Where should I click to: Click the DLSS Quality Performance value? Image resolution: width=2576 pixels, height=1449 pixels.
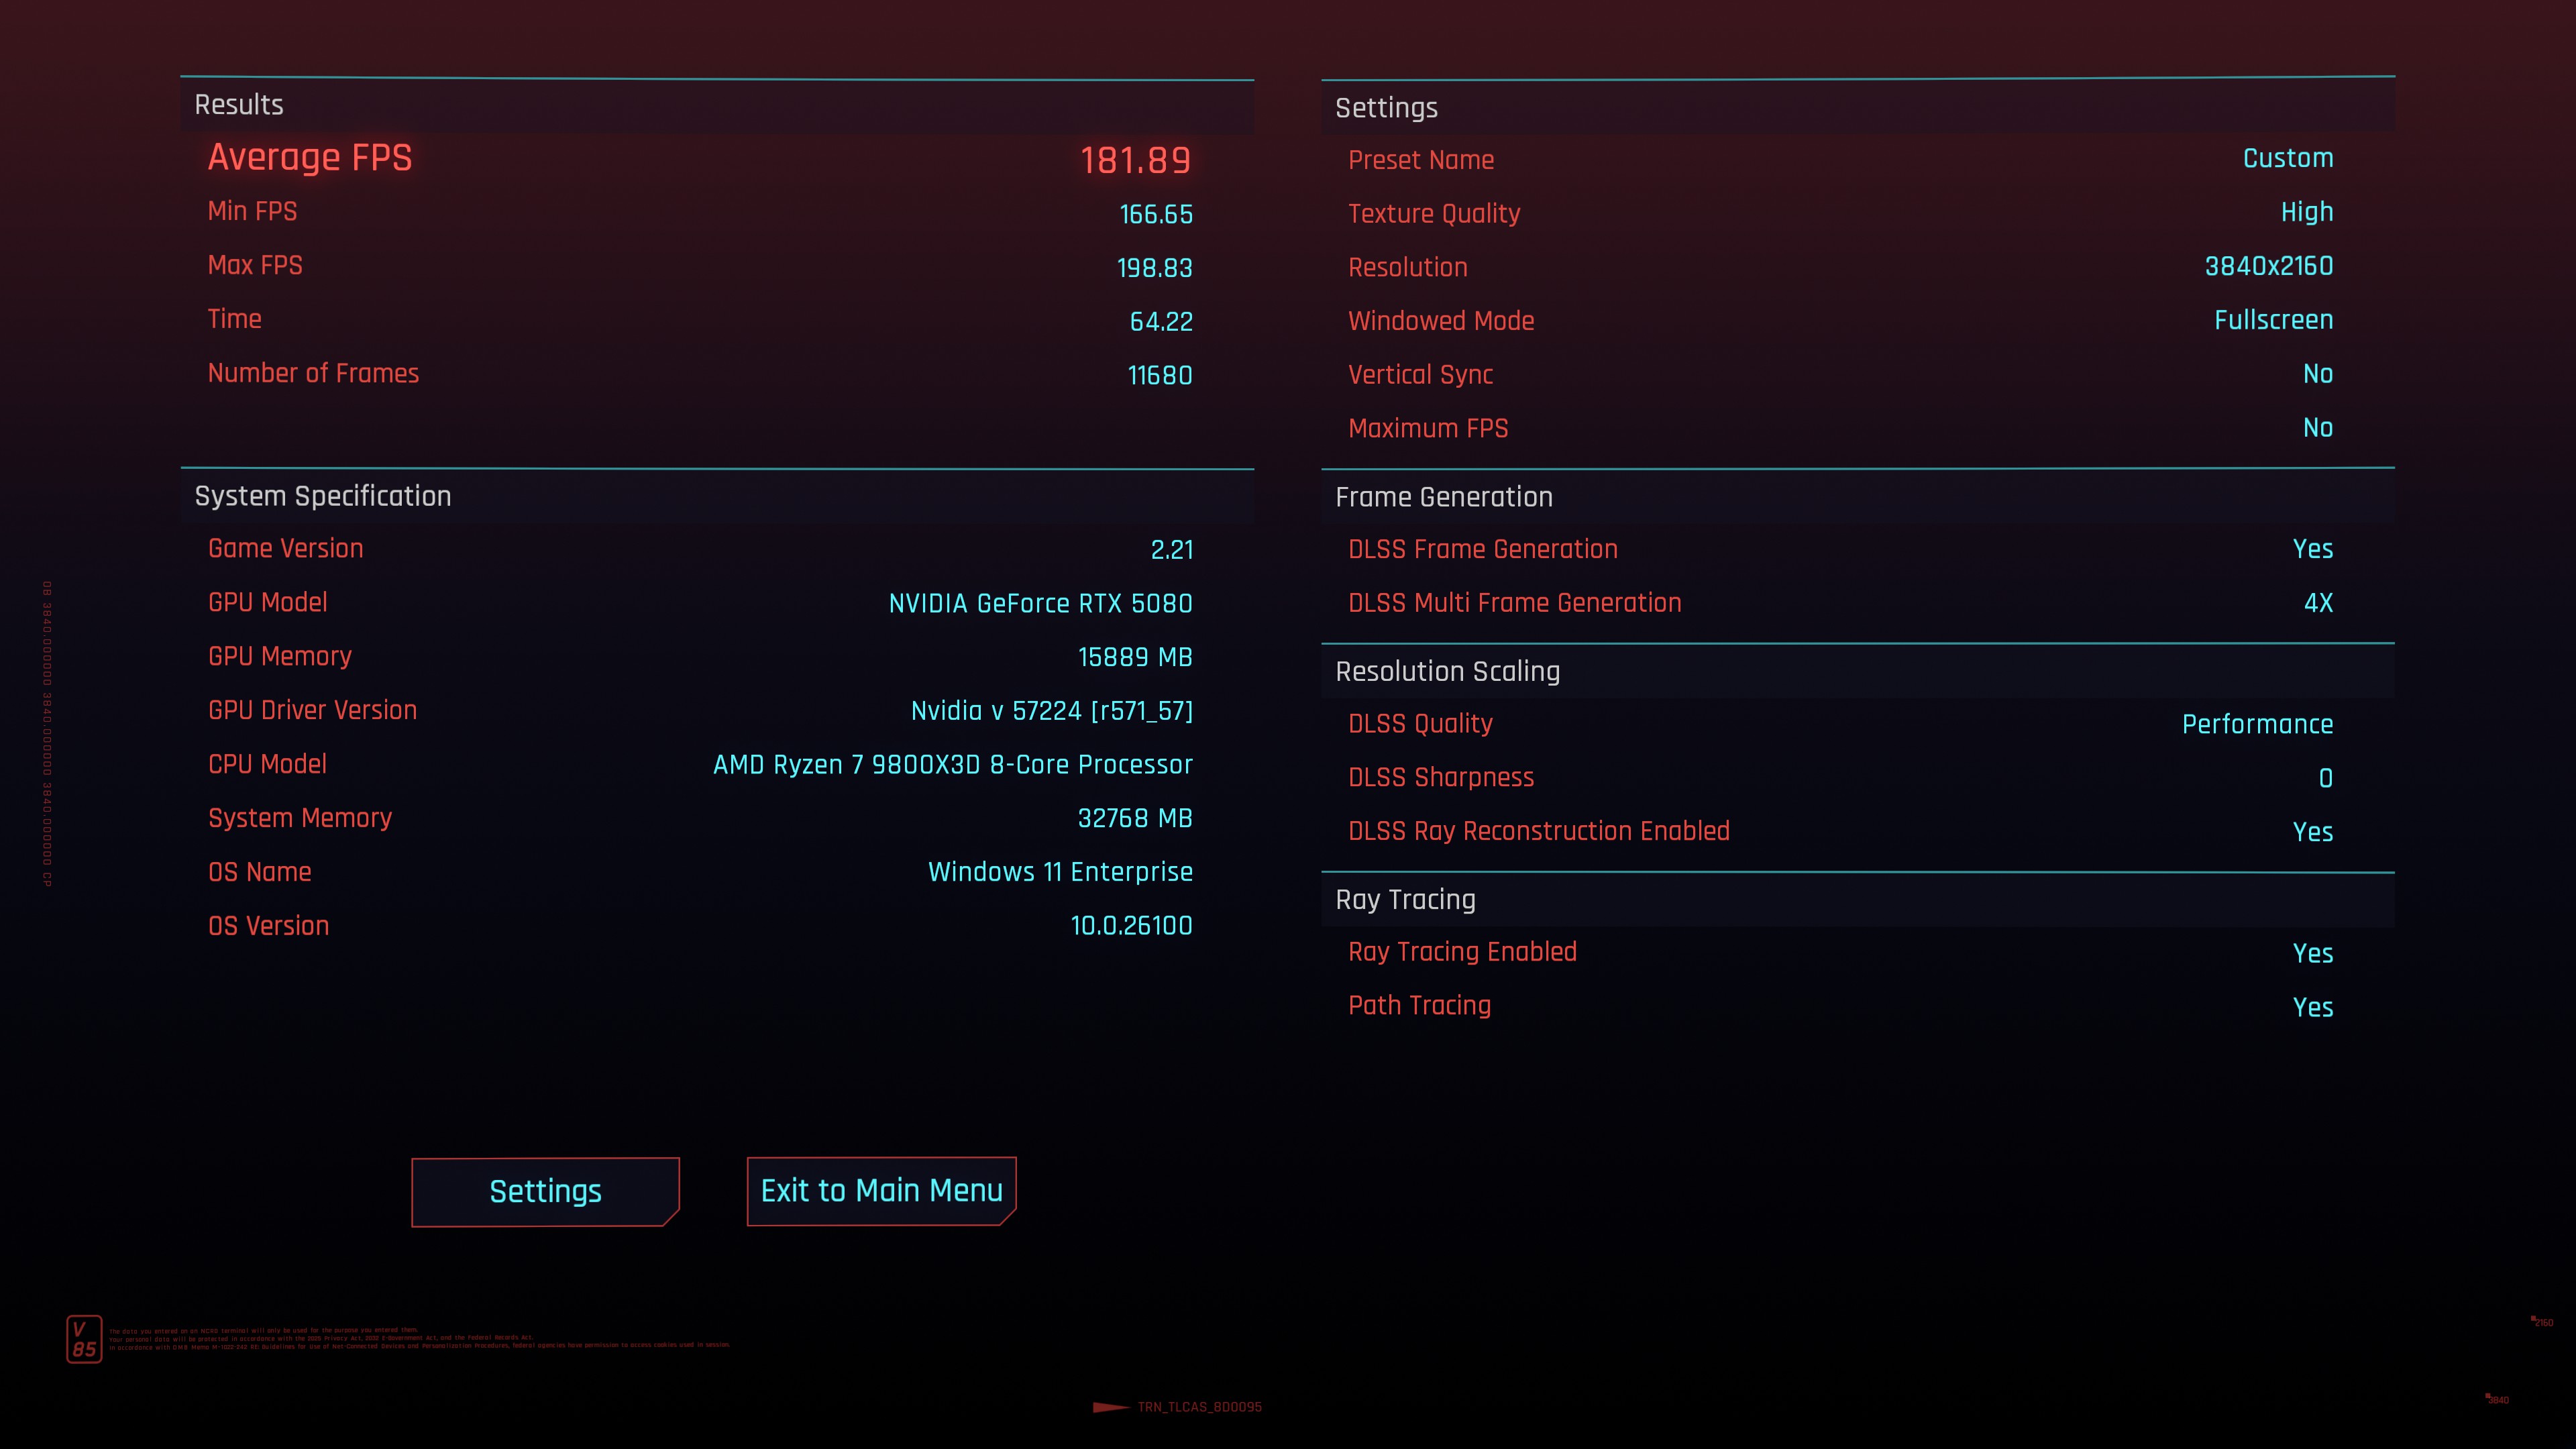pyautogui.click(x=2257, y=724)
